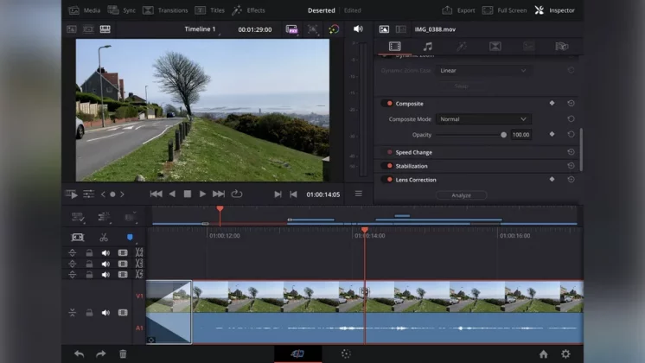Open the Composite Mode dropdown
Viewport: 645px width, 363px height.
[x=483, y=119]
